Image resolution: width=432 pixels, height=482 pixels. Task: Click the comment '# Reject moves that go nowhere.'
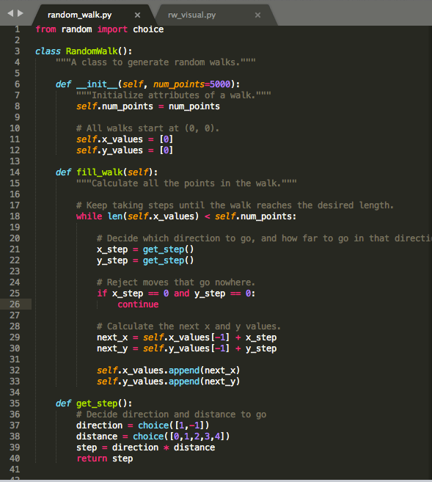click(176, 282)
